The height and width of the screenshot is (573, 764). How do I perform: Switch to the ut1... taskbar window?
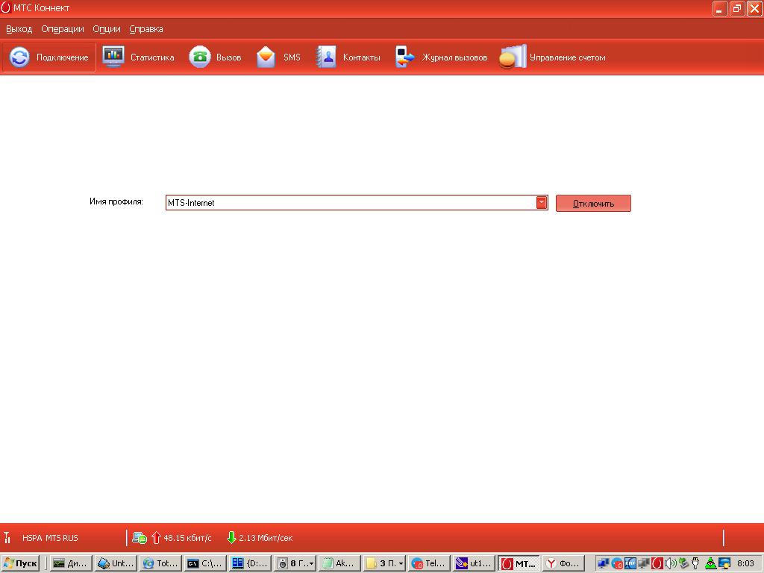tap(474, 563)
